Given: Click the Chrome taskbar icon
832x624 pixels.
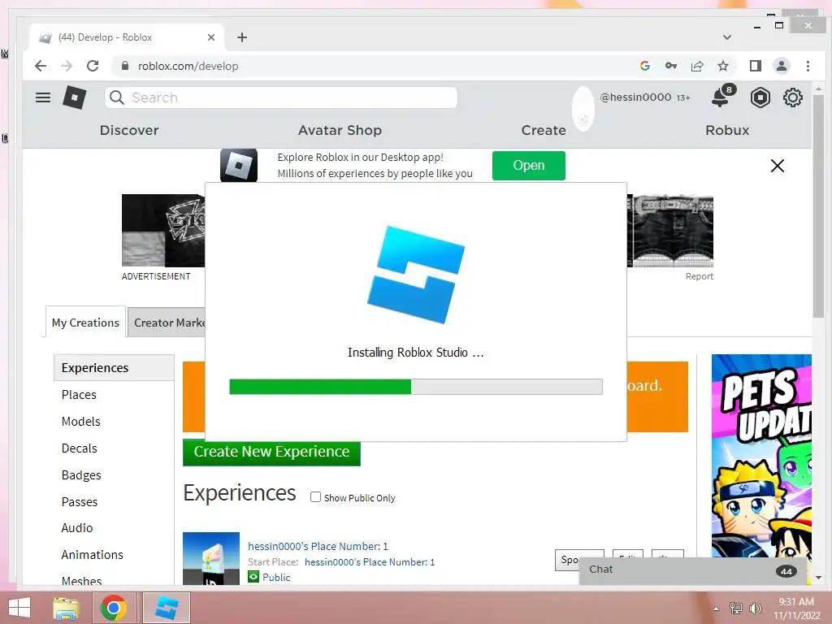Looking at the screenshot, I should (x=113, y=608).
